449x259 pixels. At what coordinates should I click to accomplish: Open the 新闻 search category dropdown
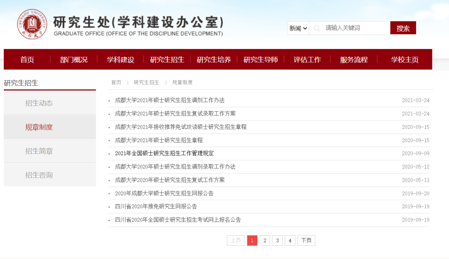[x=298, y=27]
